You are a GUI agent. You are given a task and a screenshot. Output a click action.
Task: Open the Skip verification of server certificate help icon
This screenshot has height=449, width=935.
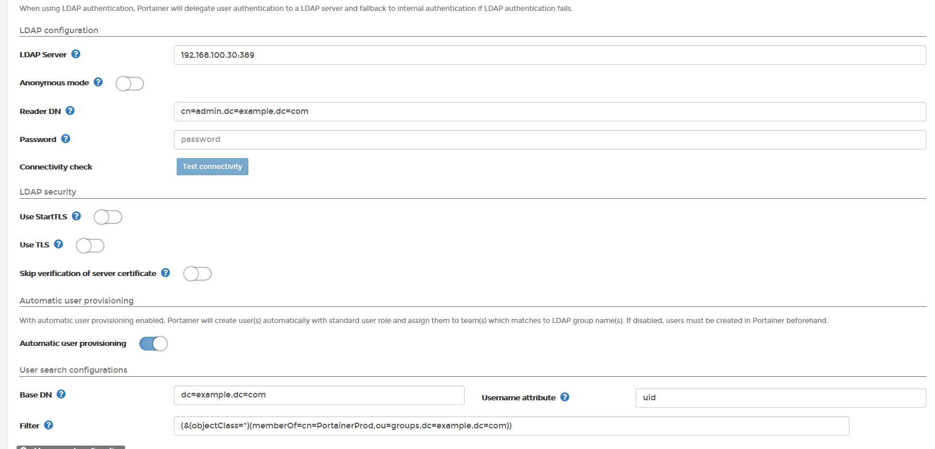pyautogui.click(x=165, y=273)
